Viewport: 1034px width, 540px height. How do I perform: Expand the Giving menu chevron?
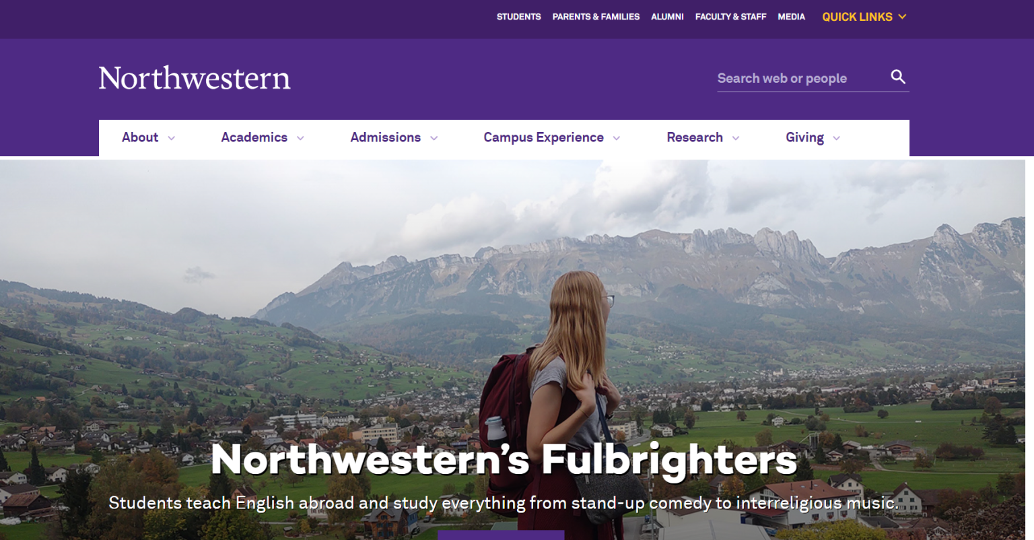pos(836,138)
